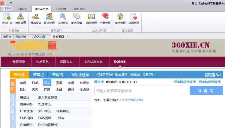Click 我要提货 navigation item

(19, 62)
